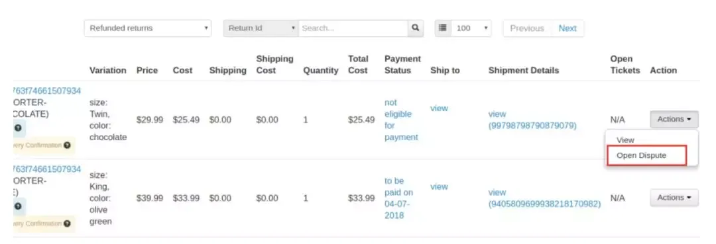Click the list icon beside 100
This screenshot has height=244, width=716.
[442, 28]
